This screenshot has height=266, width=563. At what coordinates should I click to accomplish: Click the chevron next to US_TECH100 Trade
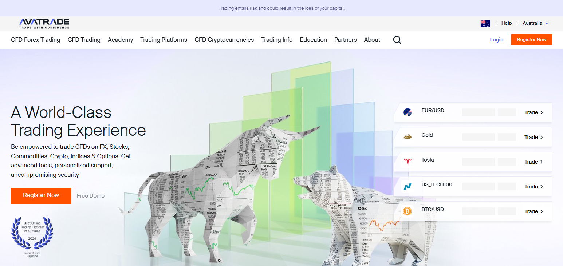tap(542, 187)
